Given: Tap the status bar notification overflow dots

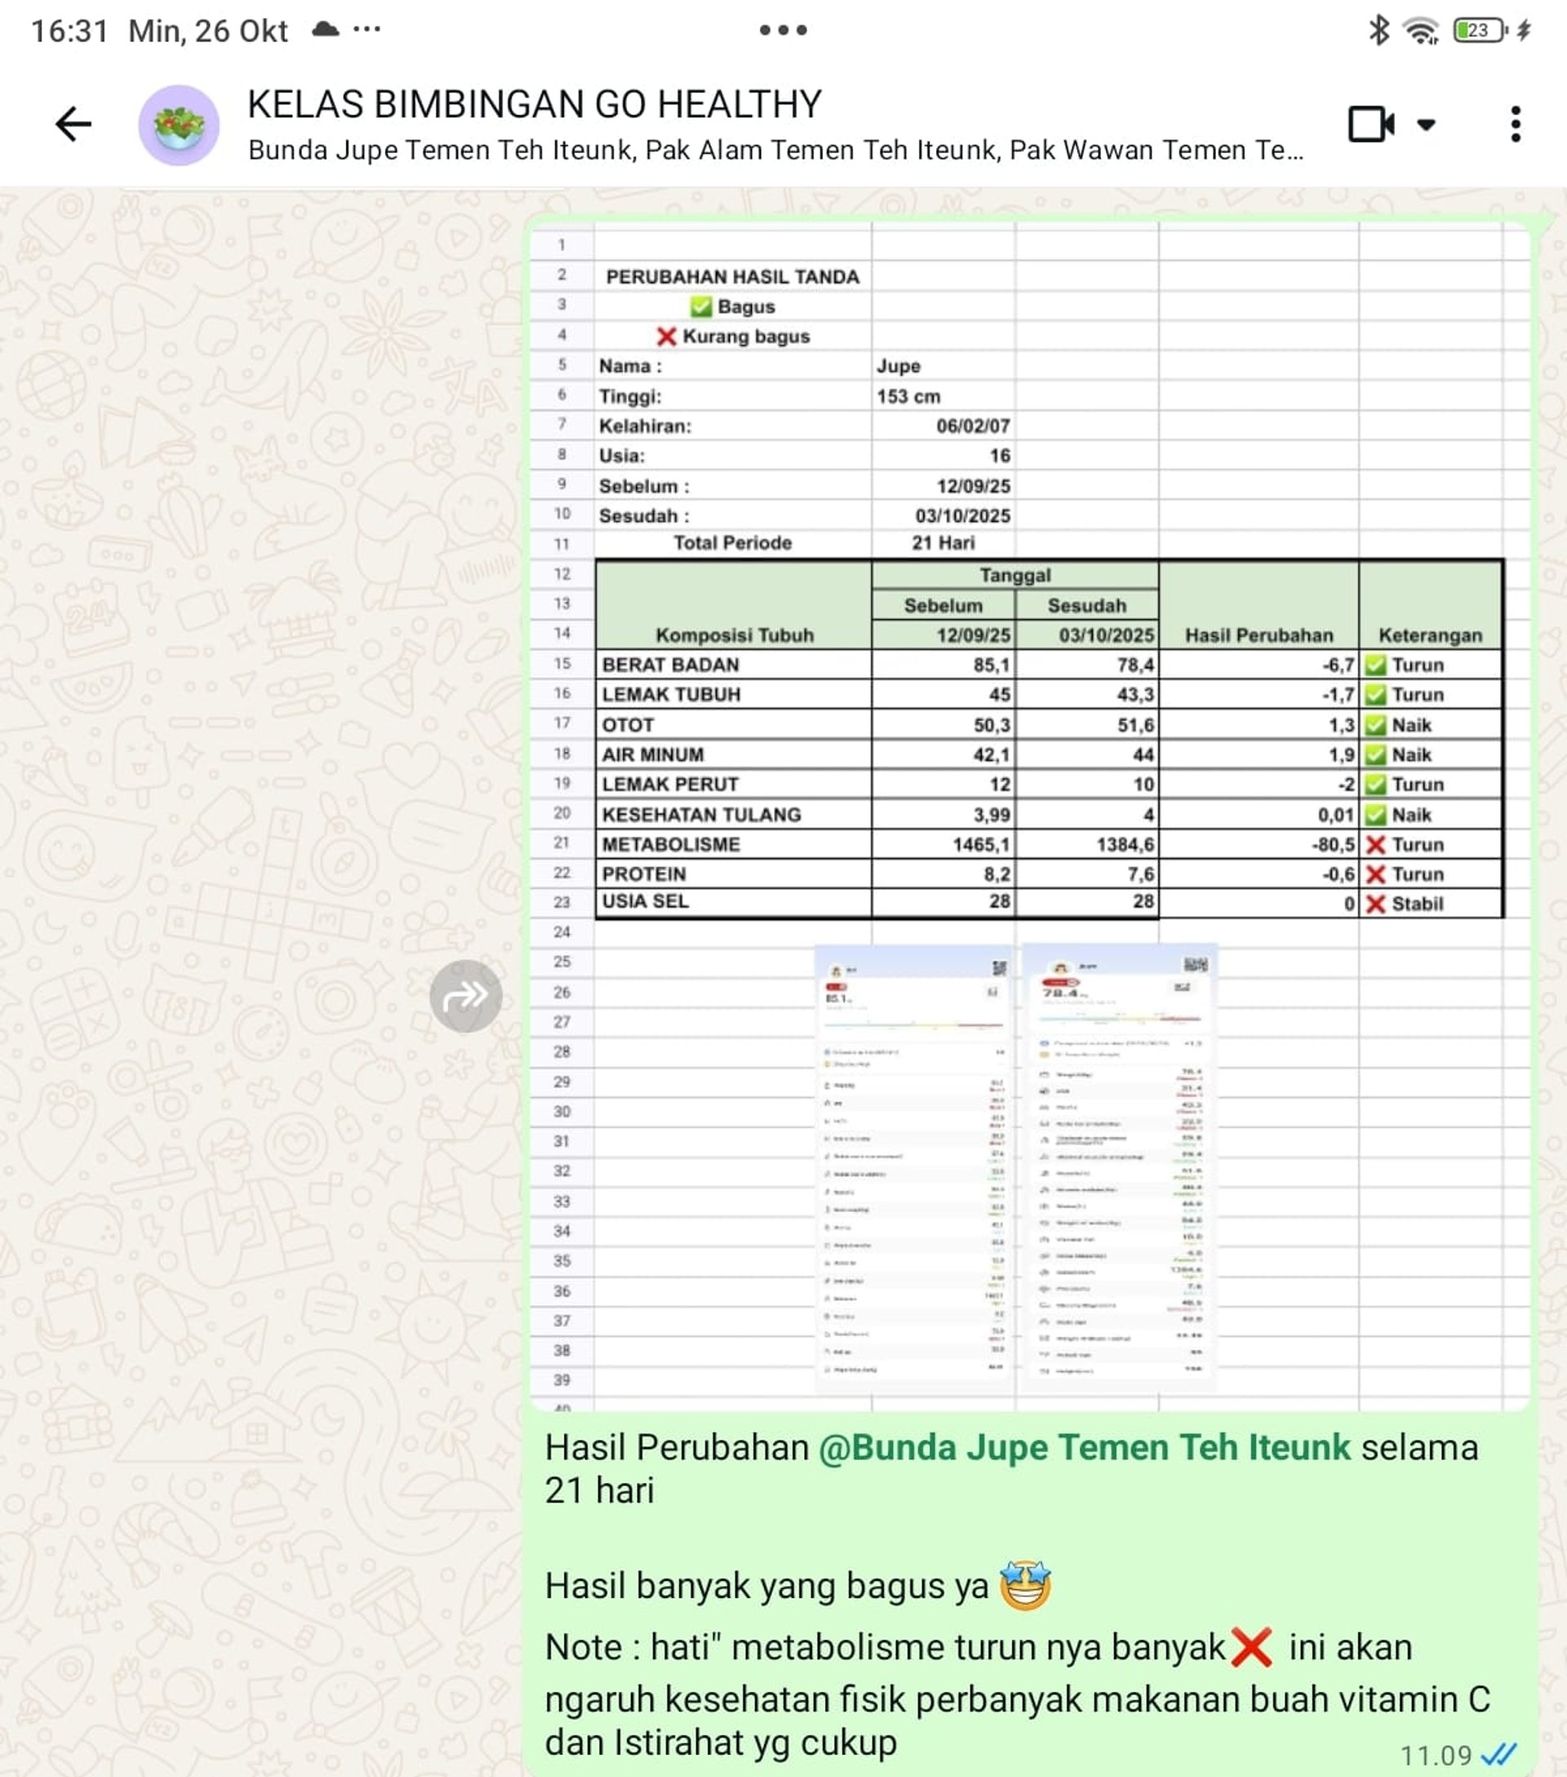Looking at the screenshot, I should tap(366, 30).
